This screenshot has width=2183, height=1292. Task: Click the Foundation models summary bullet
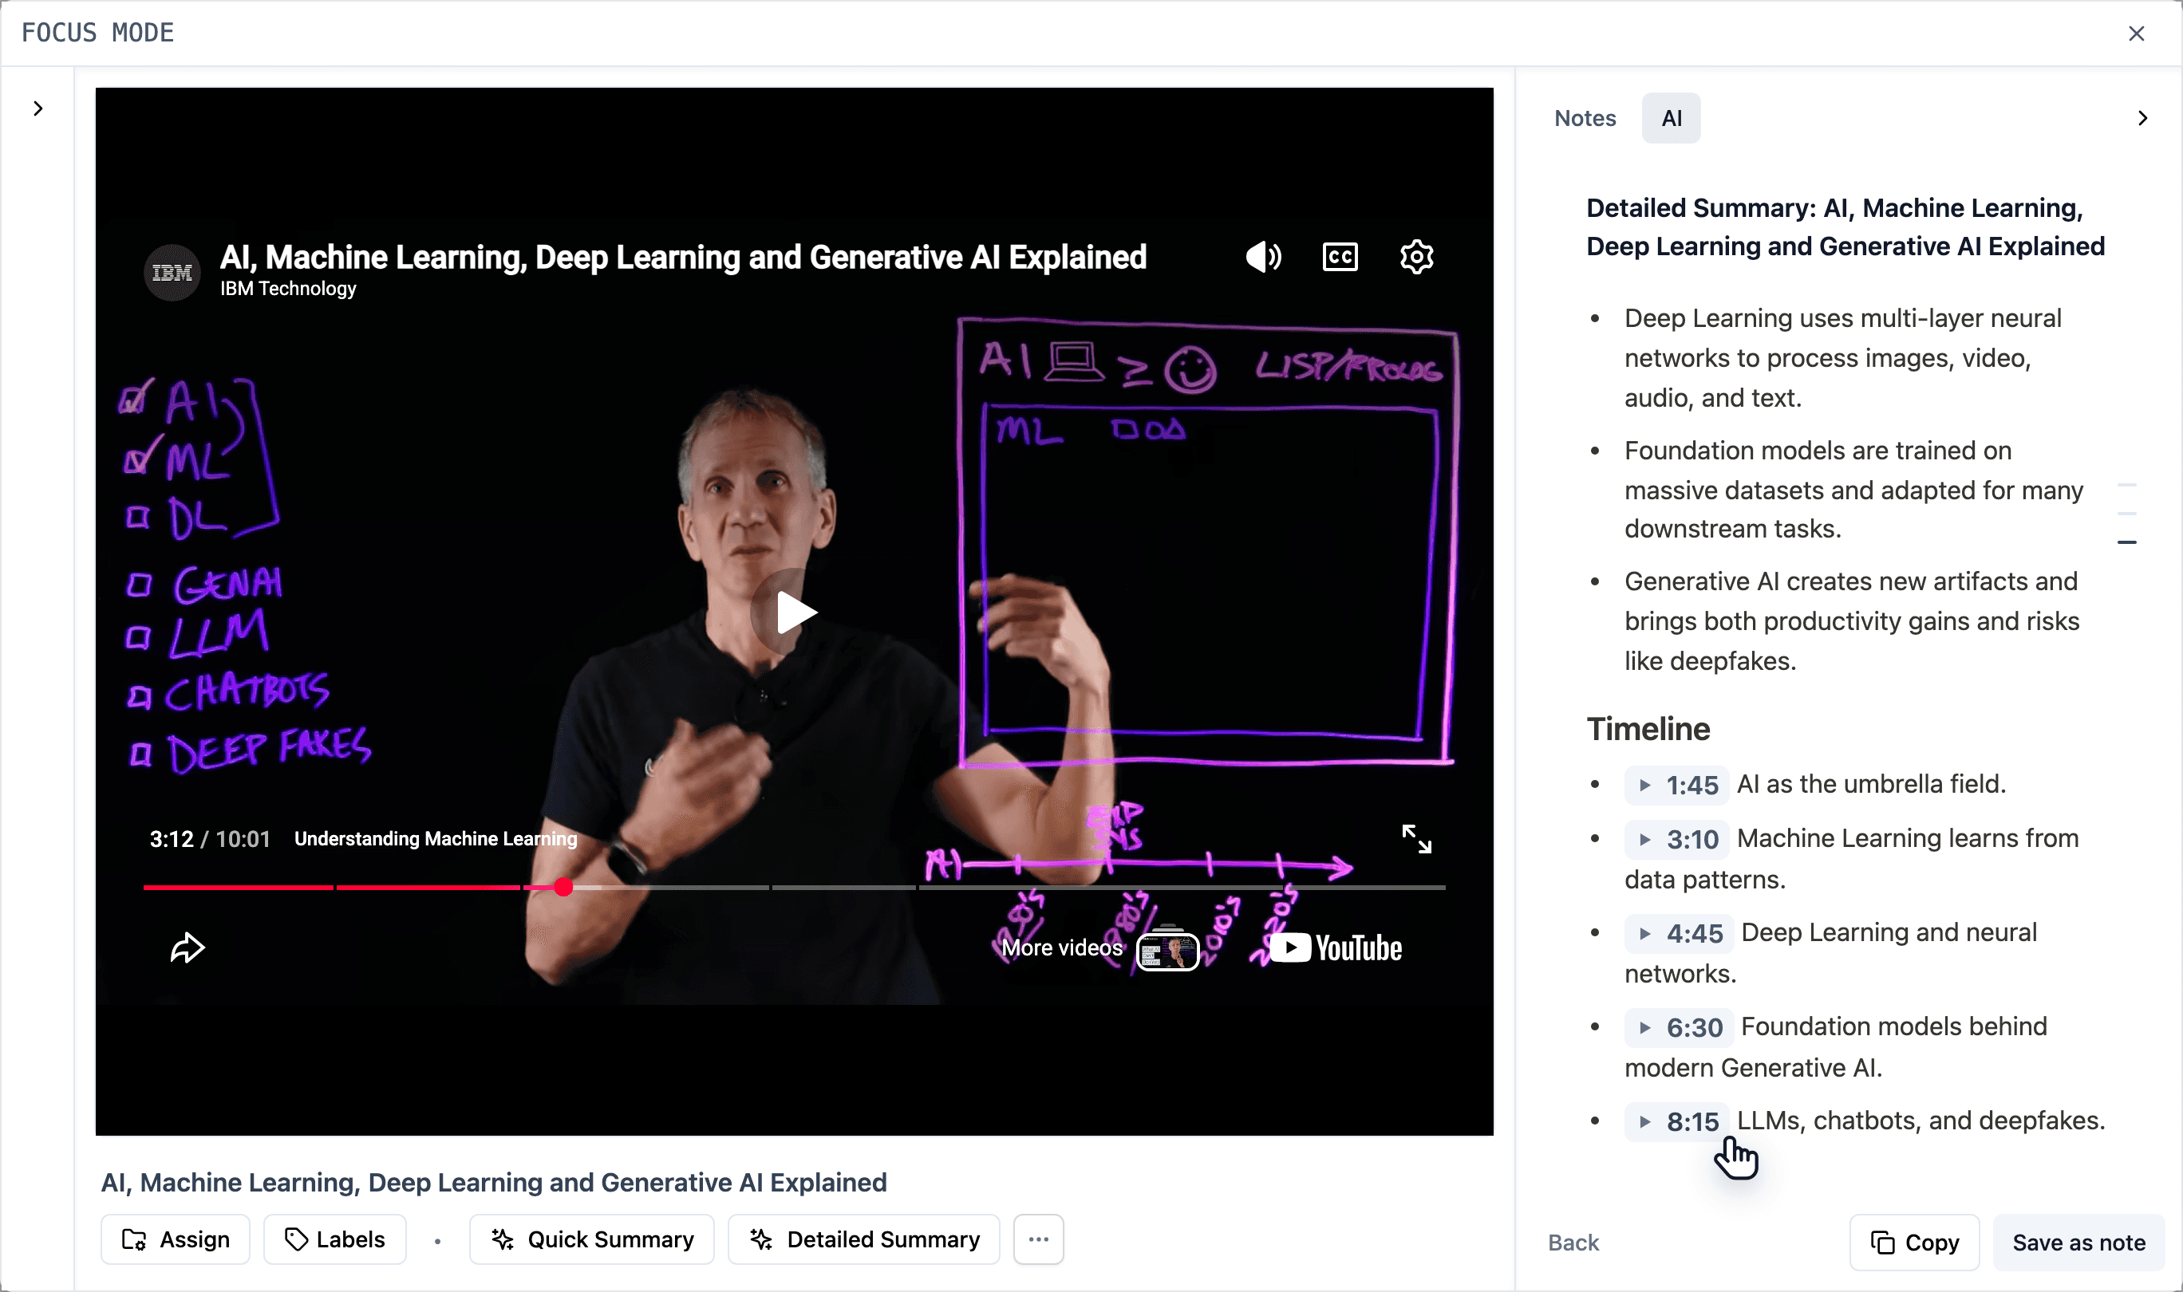point(1853,490)
